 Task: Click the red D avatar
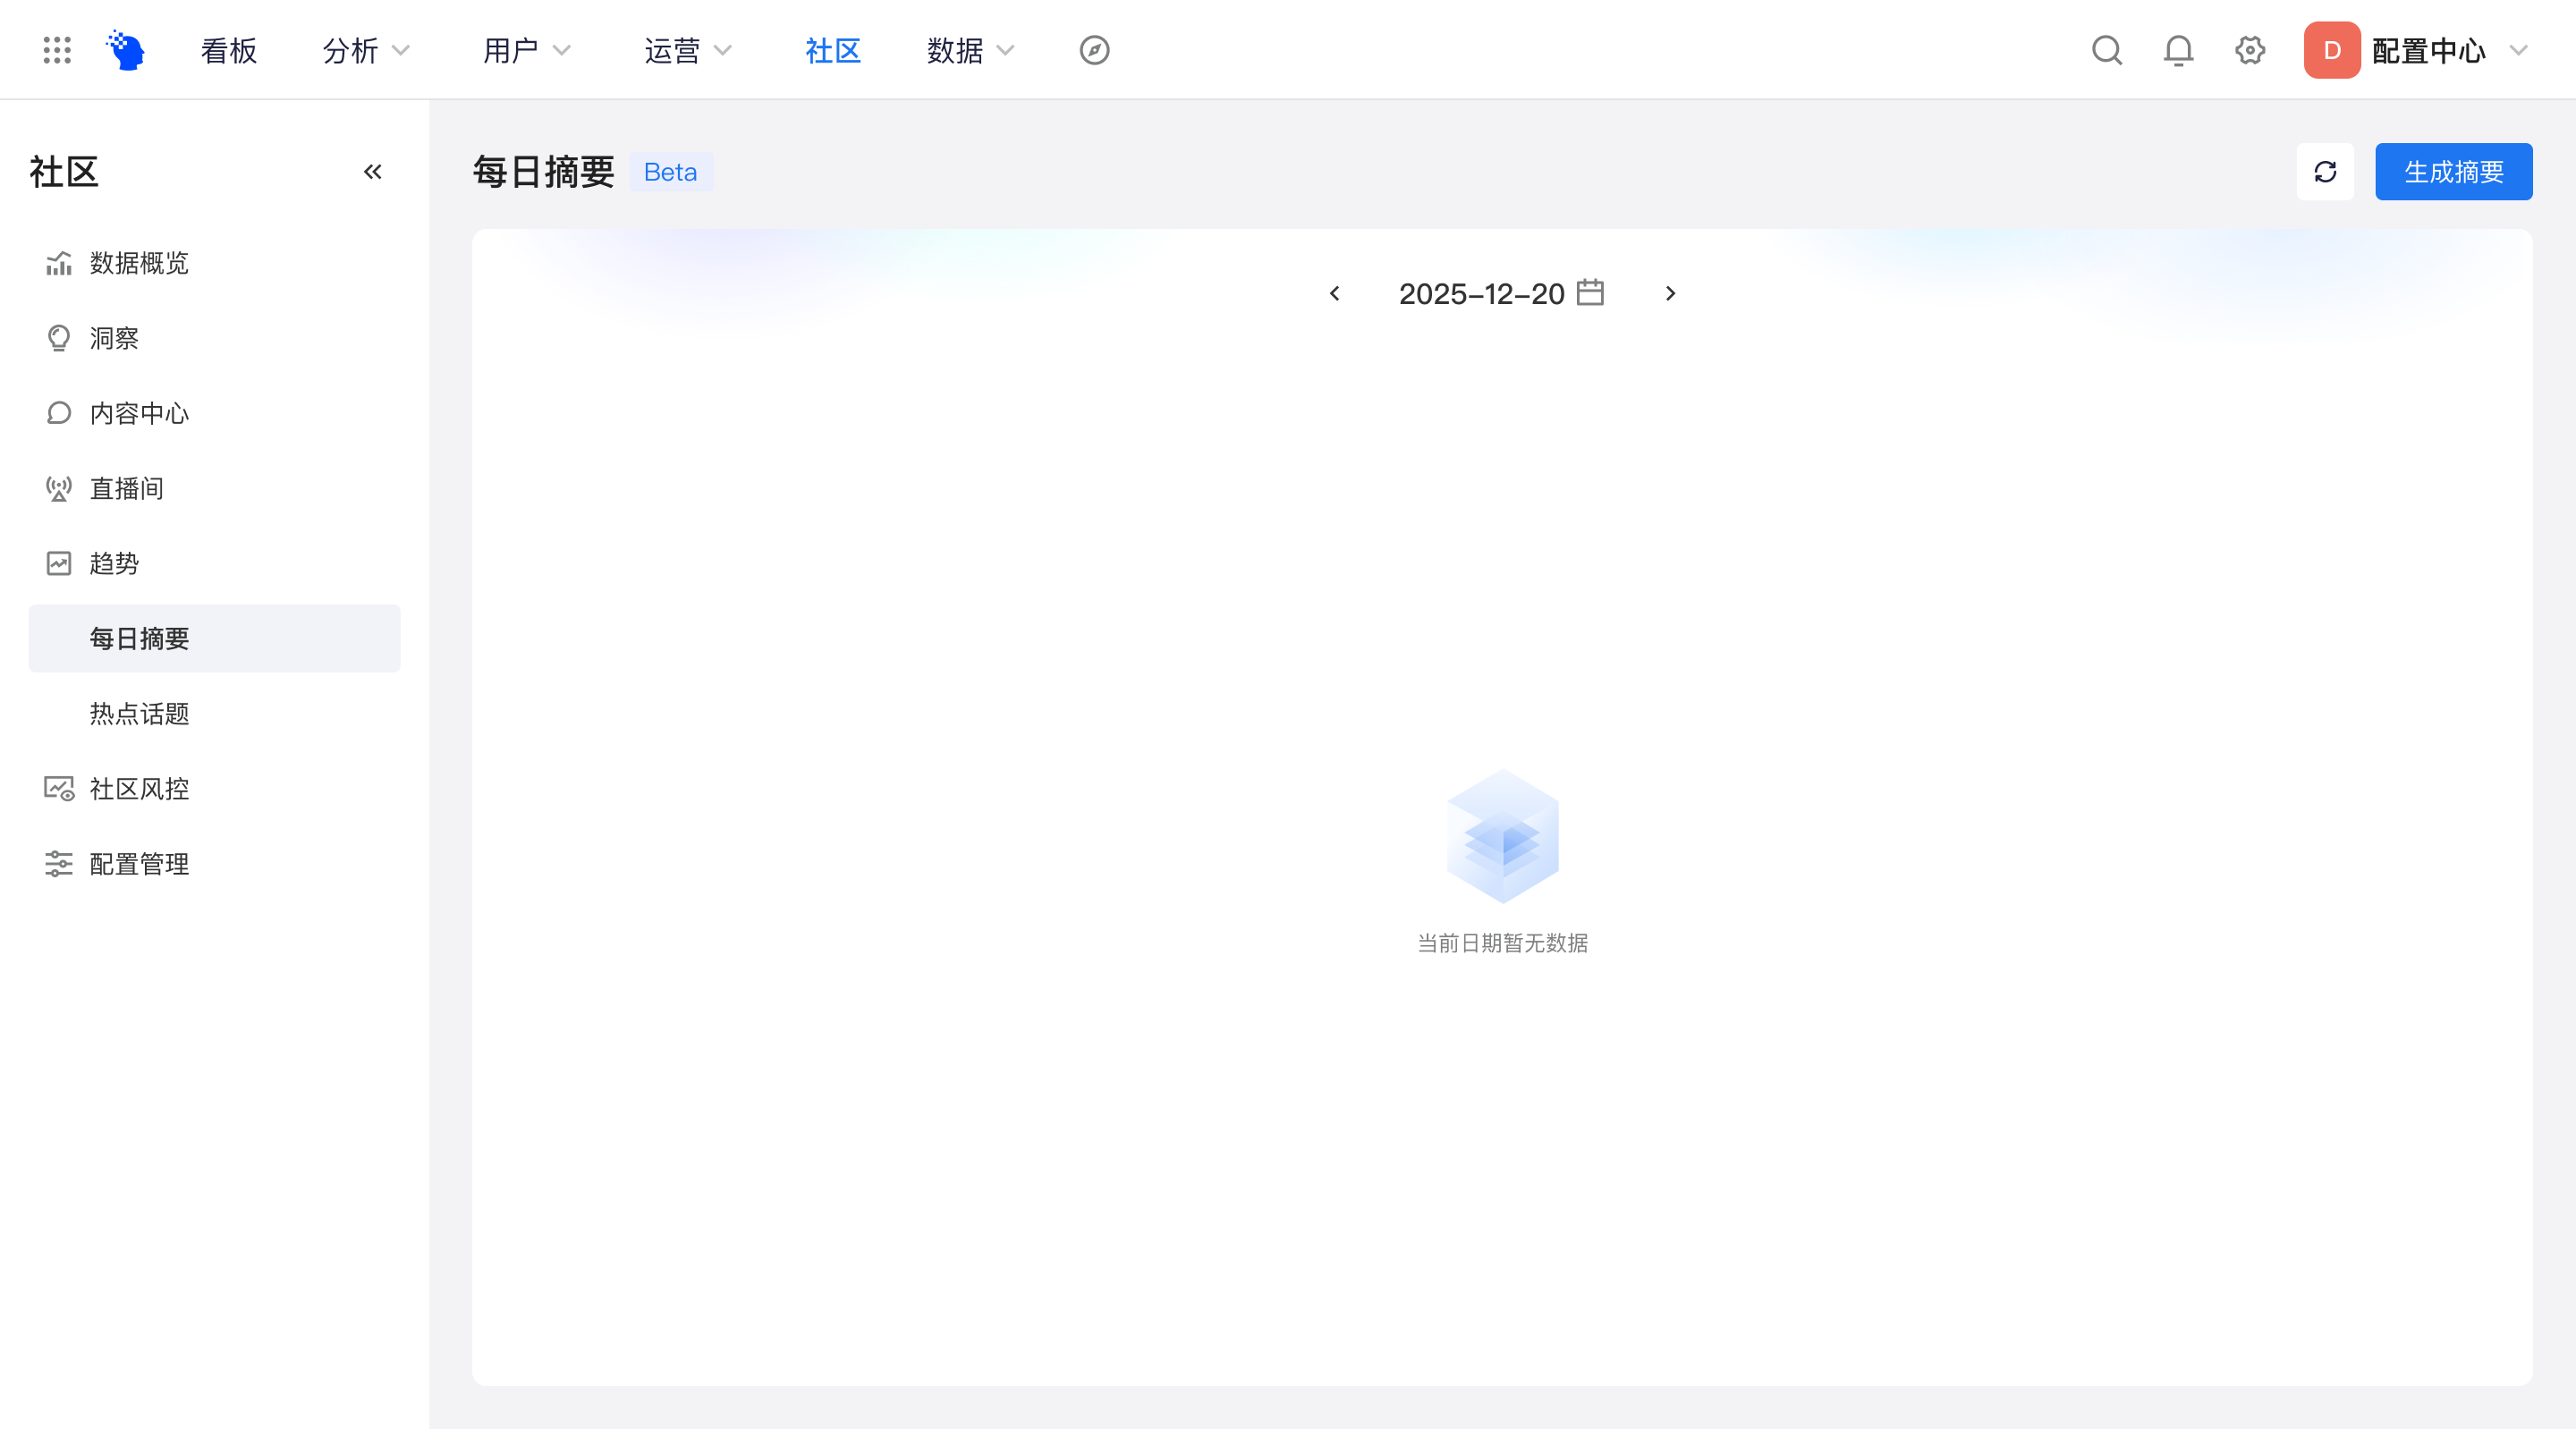click(x=2332, y=50)
